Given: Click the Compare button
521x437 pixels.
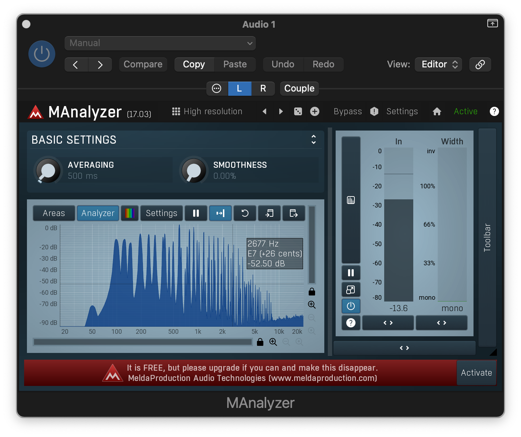Looking at the screenshot, I should point(143,65).
